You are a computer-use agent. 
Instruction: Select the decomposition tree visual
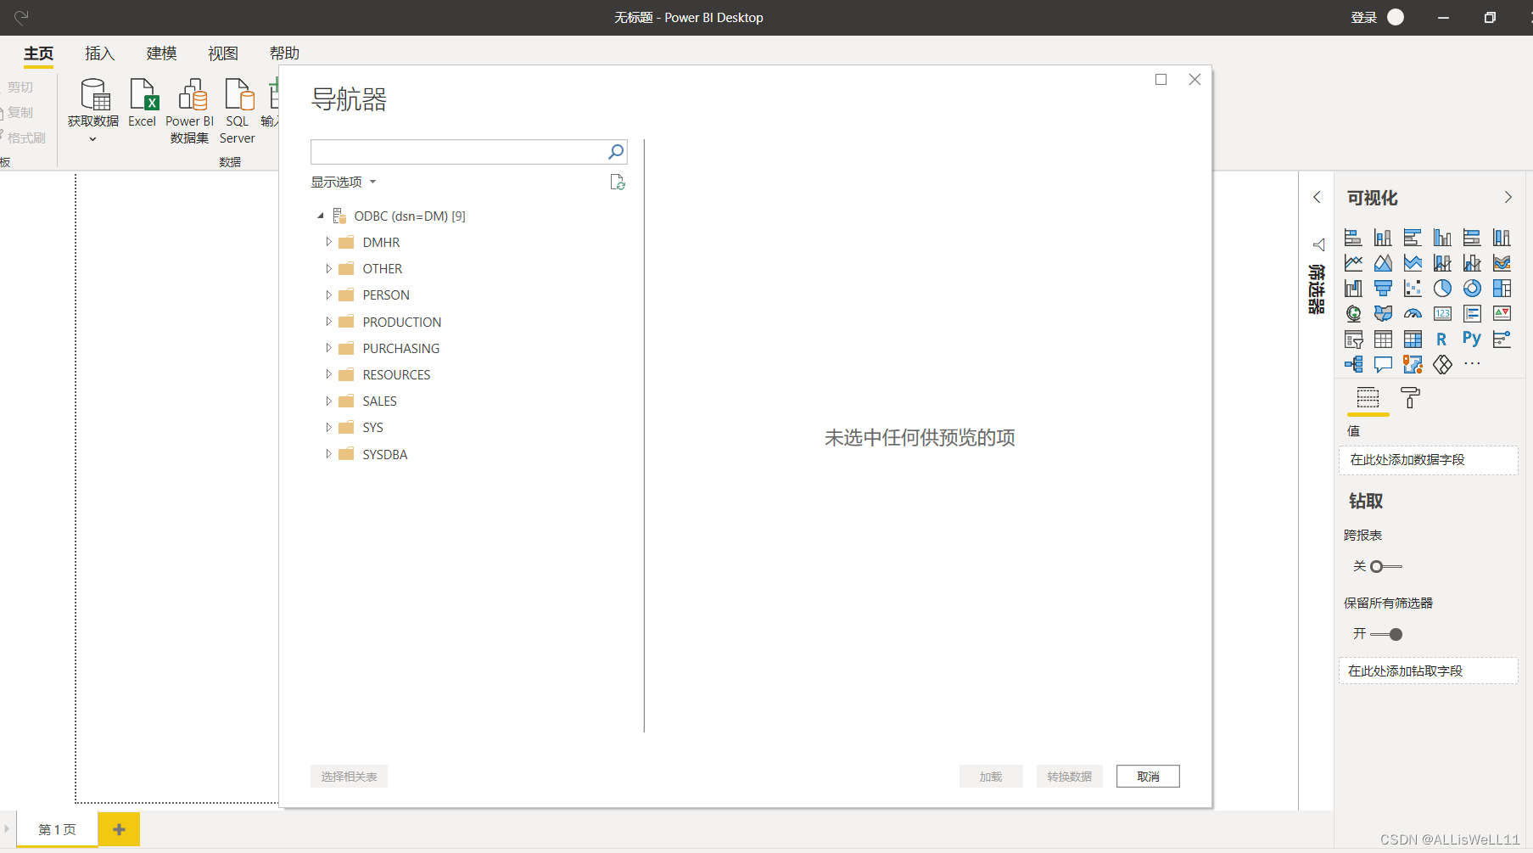click(1353, 365)
